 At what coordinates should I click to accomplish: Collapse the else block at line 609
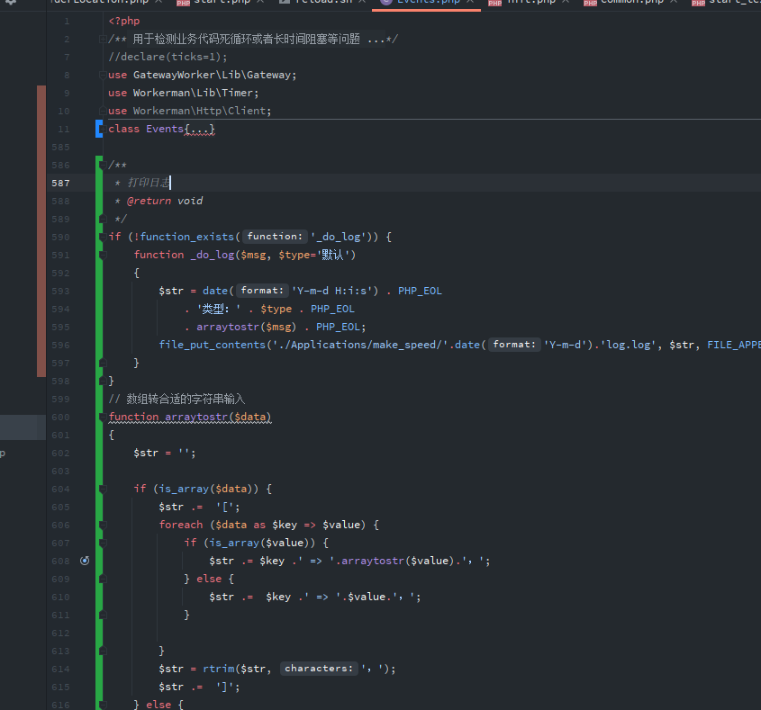pyautogui.click(x=103, y=579)
